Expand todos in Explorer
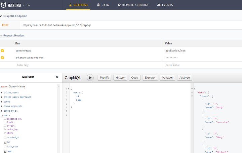This screenshot has width=242, height=153. (x=2, y=102)
